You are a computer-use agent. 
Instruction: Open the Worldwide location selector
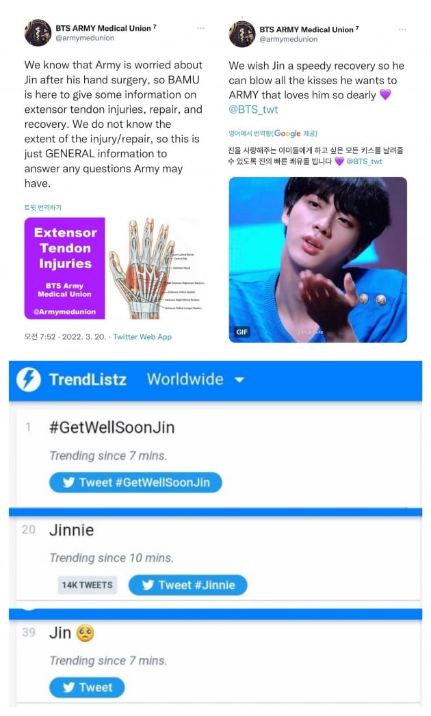click(196, 380)
